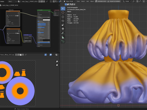Click the image editor zoom magnifier icon
Screen dimensions: 147x110
(x=57, y=61)
